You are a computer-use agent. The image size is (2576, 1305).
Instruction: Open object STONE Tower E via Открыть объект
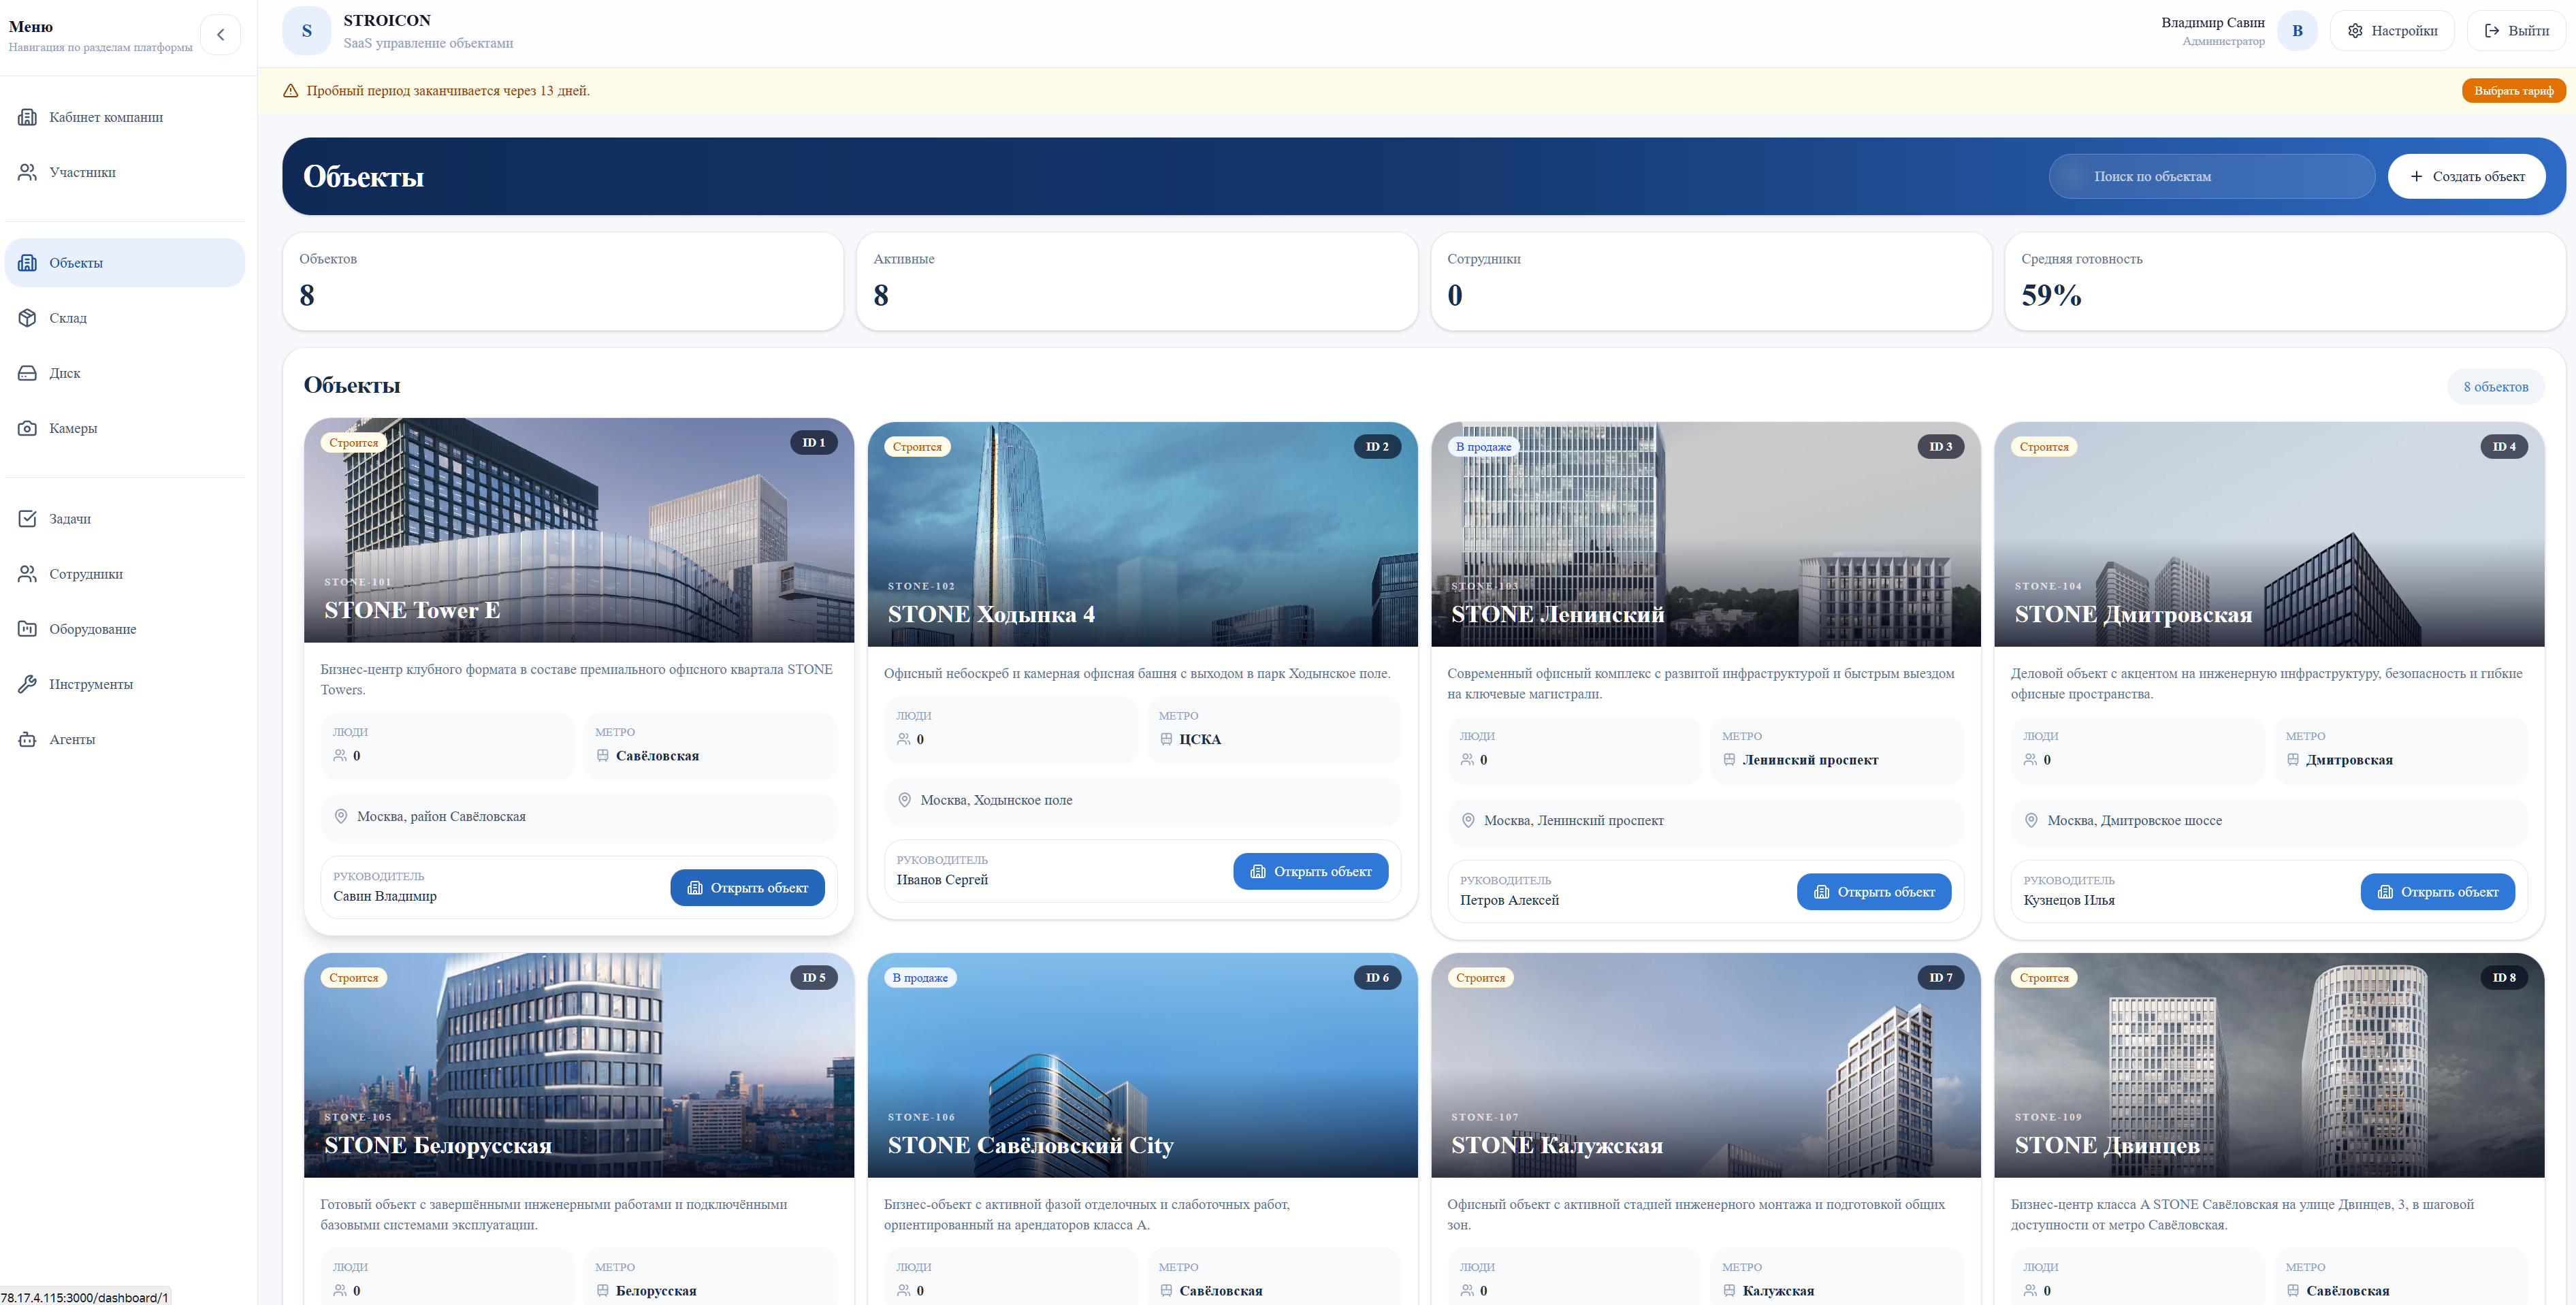[747, 888]
